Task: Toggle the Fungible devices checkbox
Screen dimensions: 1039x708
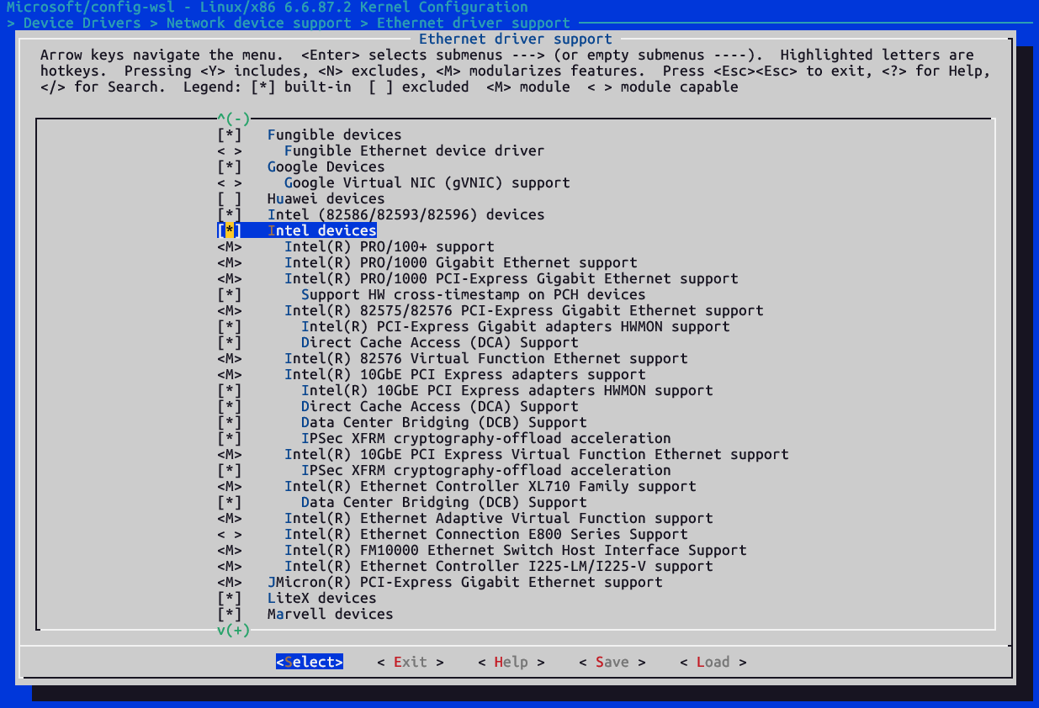Action: tap(230, 135)
